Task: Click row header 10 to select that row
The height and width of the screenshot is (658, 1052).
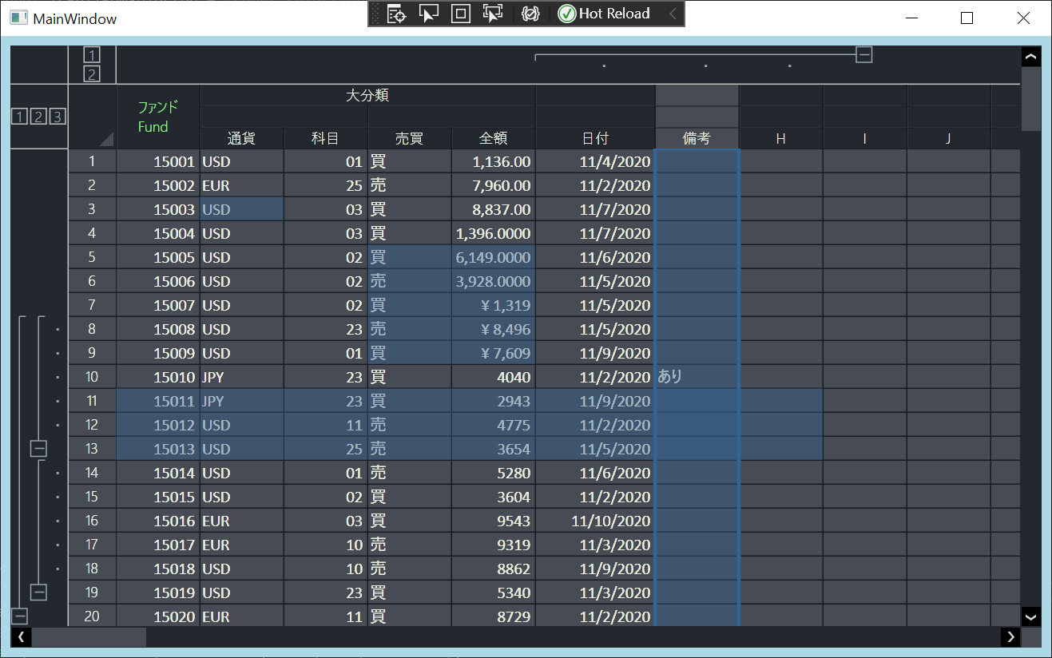Action: [x=91, y=377]
